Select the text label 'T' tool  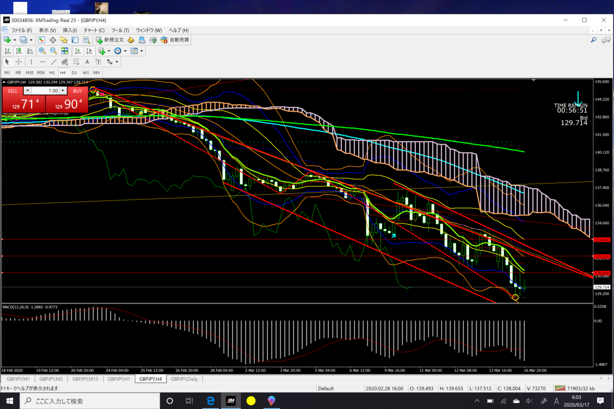pyautogui.click(x=98, y=62)
